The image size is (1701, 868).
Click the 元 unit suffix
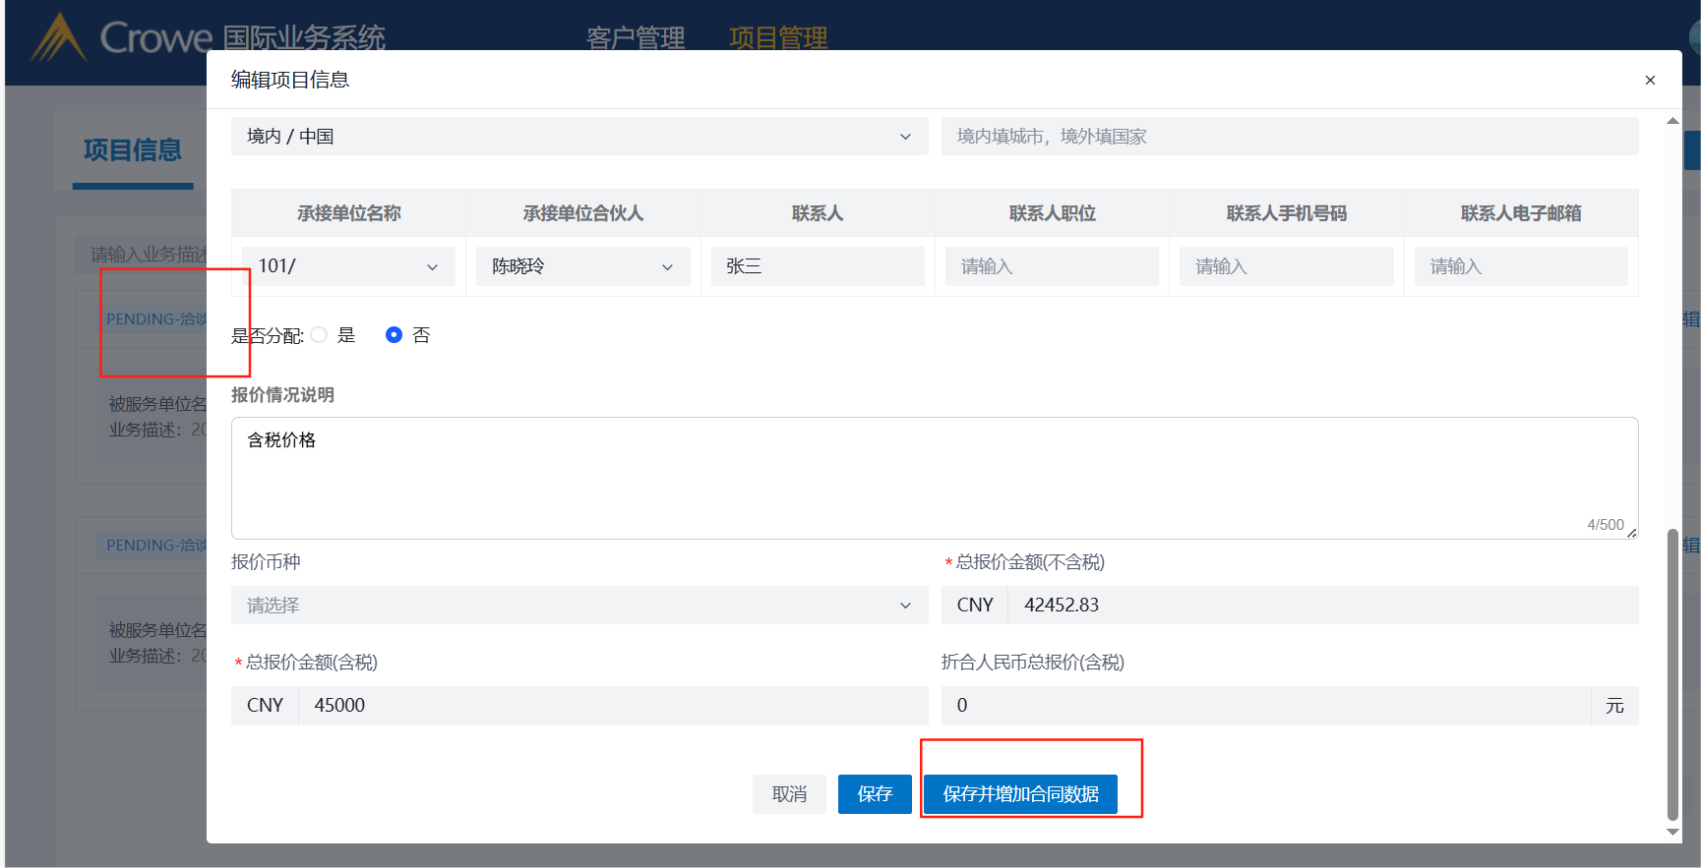click(x=1614, y=706)
